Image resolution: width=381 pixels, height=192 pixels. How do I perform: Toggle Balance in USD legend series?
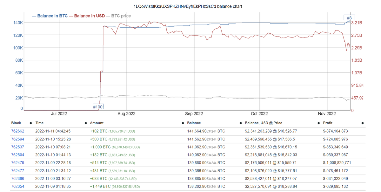click(87, 16)
